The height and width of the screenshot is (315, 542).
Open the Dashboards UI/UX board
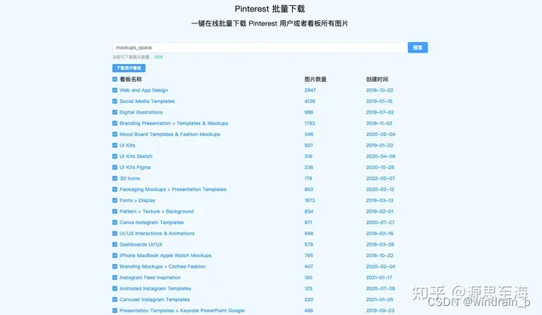pos(141,244)
